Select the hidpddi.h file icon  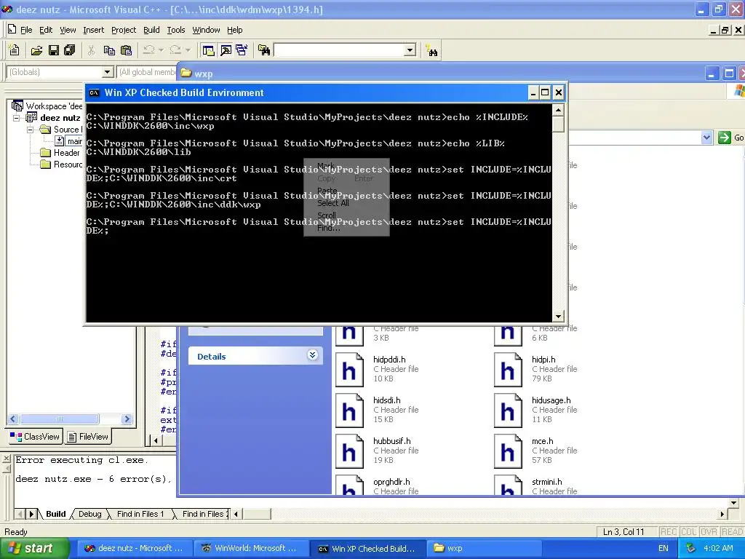(x=349, y=369)
